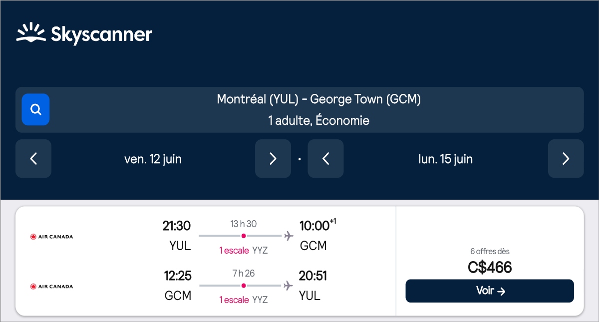Advance return date past lun. 15 juin
This screenshot has width=599, height=322.
point(566,159)
